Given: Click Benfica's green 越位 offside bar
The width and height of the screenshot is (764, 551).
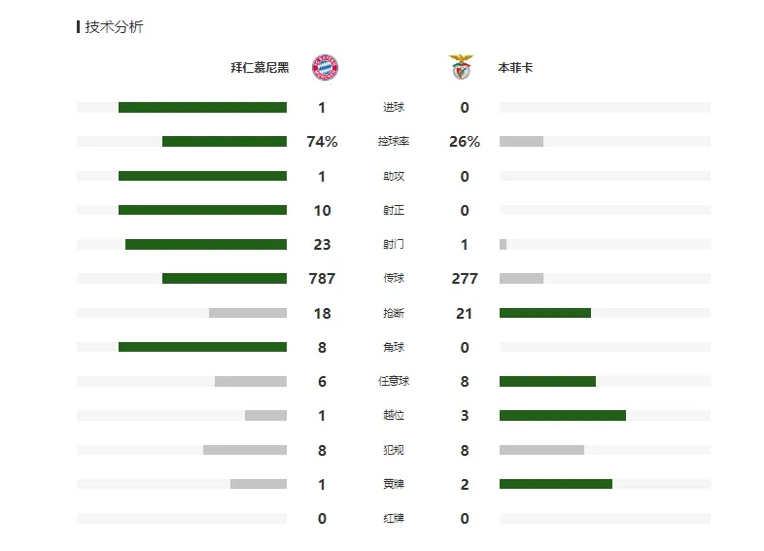Looking at the screenshot, I should click(563, 415).
